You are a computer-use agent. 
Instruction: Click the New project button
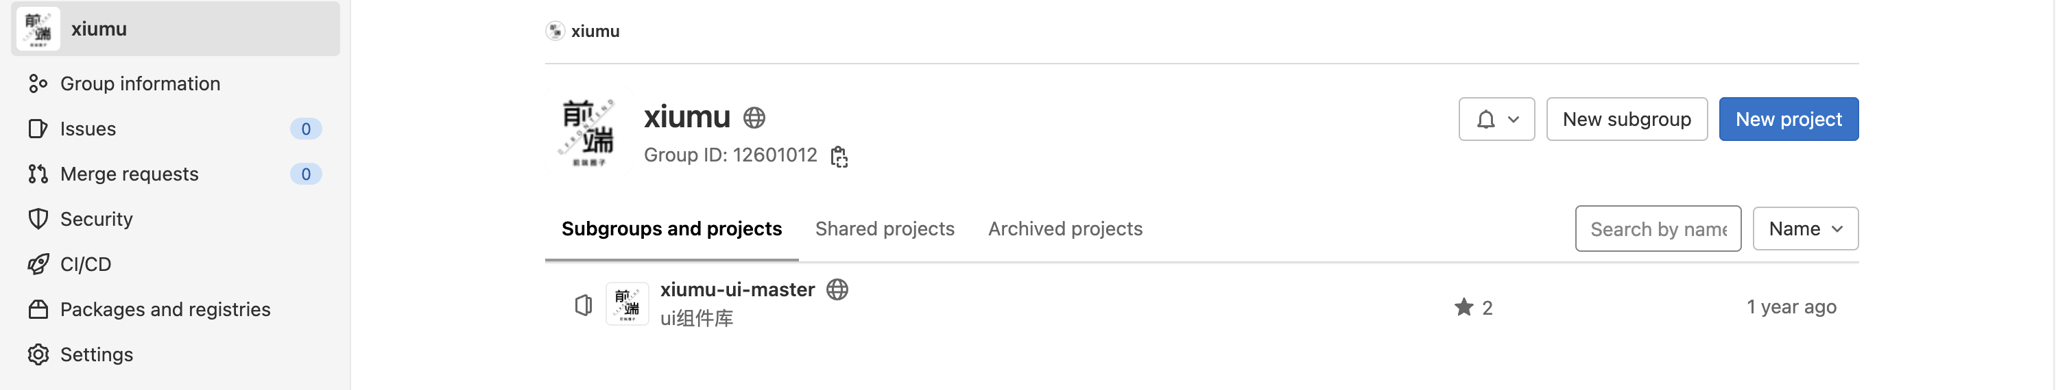[x=1788, y=119]
